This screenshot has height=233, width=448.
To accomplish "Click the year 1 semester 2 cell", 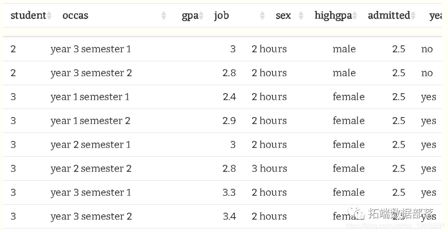I will pyautogui.click(x=90, y=121).
